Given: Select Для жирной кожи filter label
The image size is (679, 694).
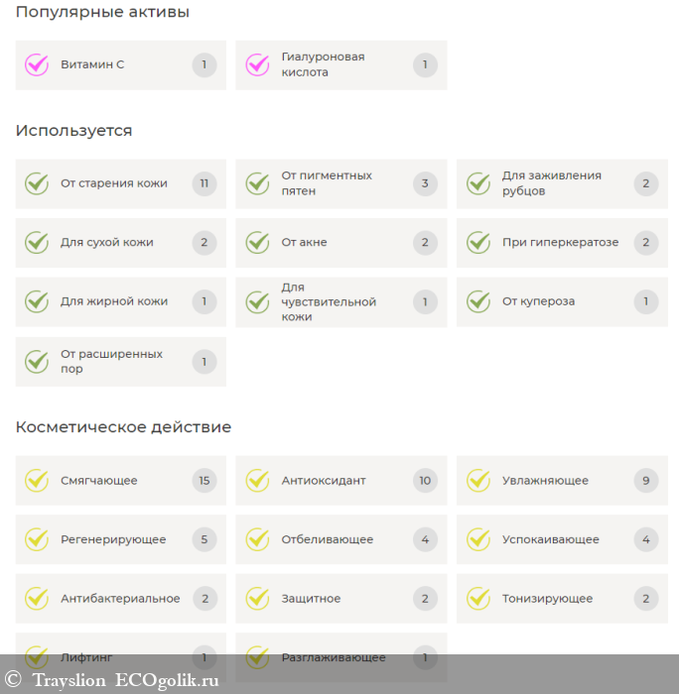Looking at the screenshot, I should click(x=114, y=301).
